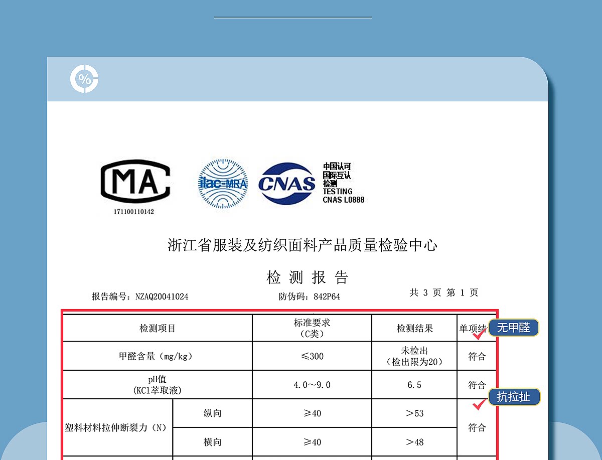Screen dimensions: 602x460
Task: Click the percent circle icon
Action: coord(84,79)
